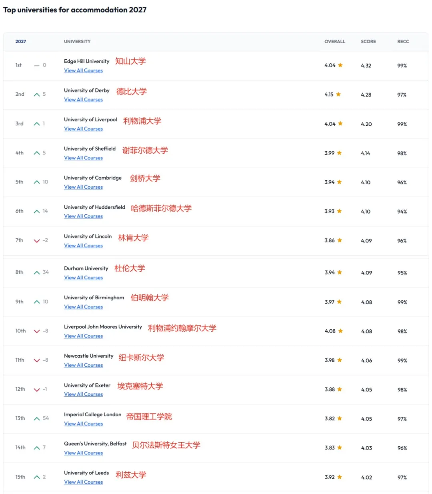Open View All Courses for Queen's University, Belfast

[x=83, y=453]
